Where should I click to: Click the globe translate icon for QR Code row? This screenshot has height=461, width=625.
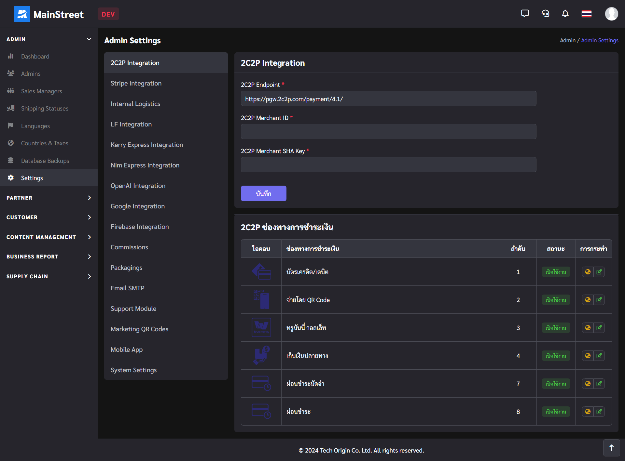588,300
